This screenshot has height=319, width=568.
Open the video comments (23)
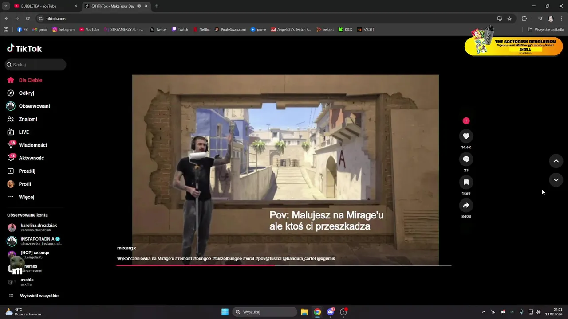pos(466,159)
